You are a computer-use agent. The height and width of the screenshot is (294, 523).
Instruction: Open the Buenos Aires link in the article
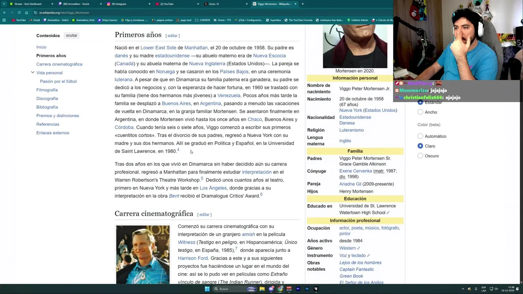pyautogui.click(x=176, y=104)
